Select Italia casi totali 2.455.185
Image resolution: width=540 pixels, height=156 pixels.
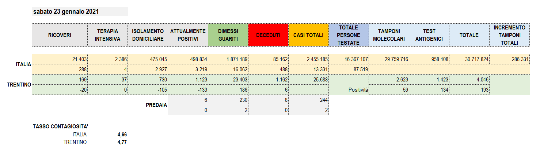click(308, 59)
